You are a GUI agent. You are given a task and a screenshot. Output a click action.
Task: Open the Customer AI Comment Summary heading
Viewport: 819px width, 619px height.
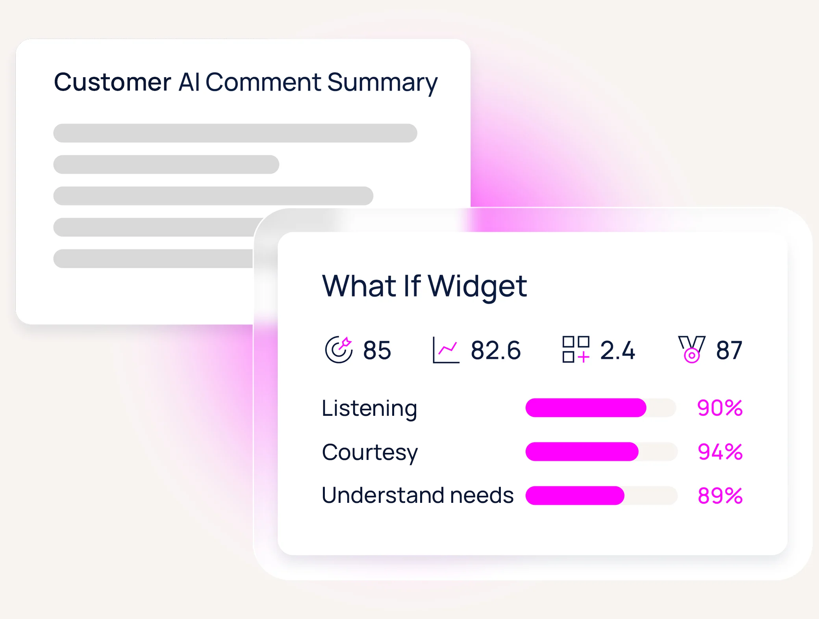coord(246,82)
